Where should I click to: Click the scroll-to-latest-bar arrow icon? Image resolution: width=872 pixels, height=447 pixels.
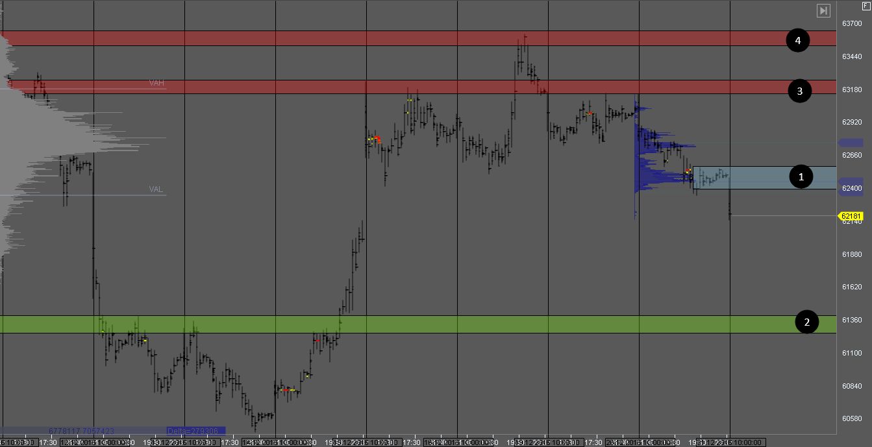tap(823, 10)
